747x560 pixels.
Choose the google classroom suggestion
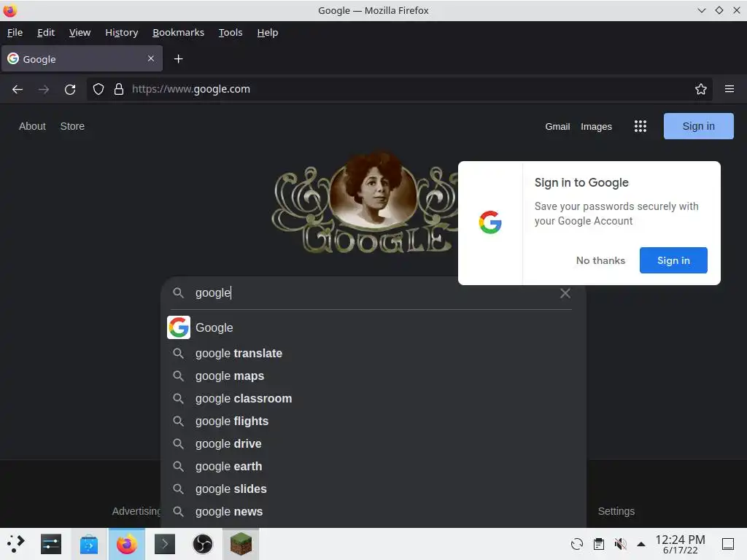(373, 399)
